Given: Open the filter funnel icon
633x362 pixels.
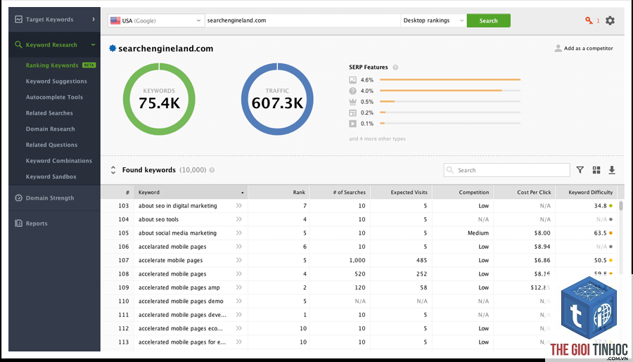Looking at the screenshot, I should coord(580,170).
